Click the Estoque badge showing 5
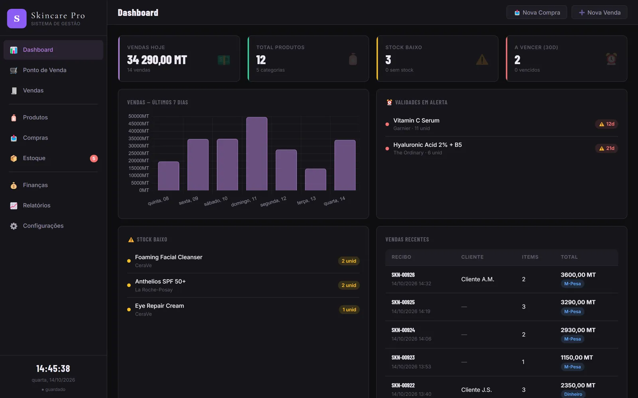The image size is (638, 398). pos(94,158)
